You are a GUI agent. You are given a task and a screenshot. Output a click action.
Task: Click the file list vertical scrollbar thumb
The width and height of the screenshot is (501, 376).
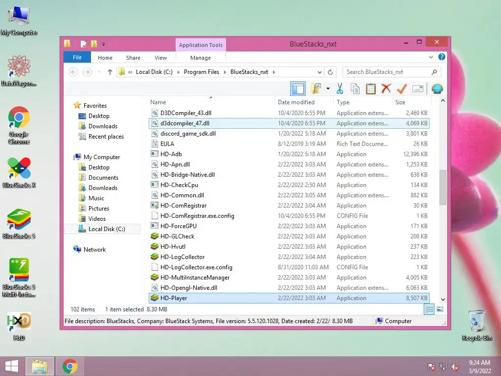tap(443, 187)
